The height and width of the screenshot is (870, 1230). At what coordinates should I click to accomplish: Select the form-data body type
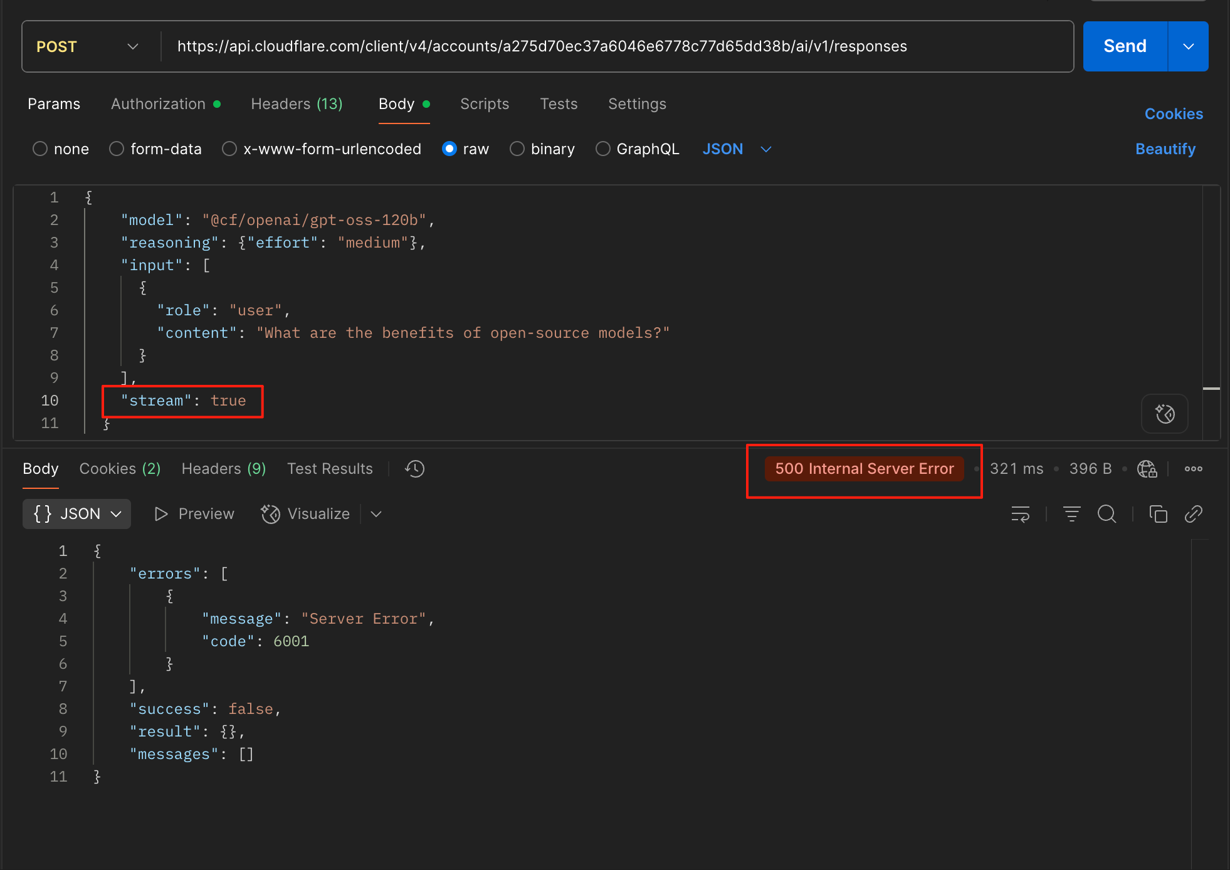tap(117, 149)
